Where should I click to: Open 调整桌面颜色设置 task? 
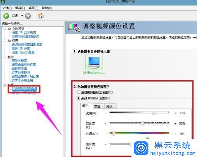[x=24, y=65]
